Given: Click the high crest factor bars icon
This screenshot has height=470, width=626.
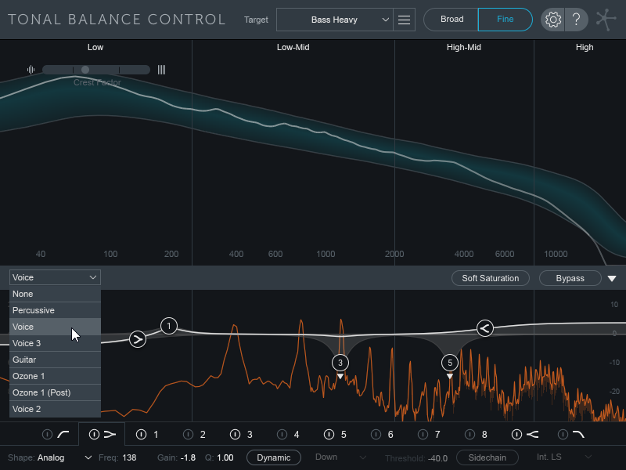Looking at the screenshot, I should coord(161,70).
